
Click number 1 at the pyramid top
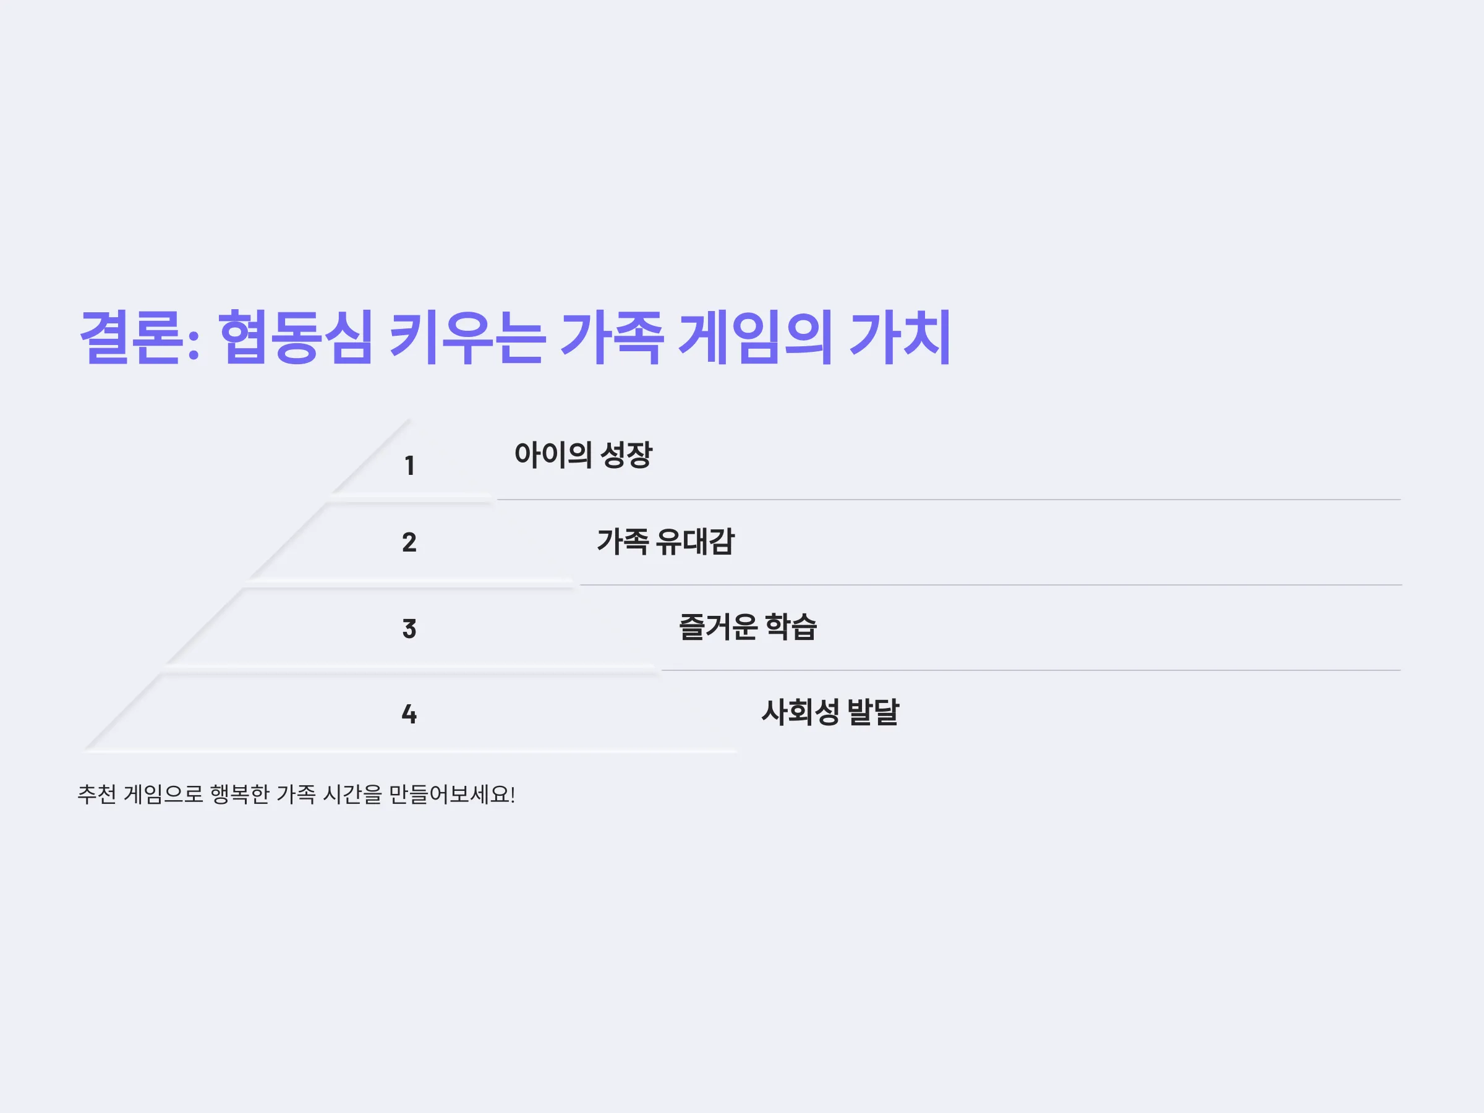409,466
